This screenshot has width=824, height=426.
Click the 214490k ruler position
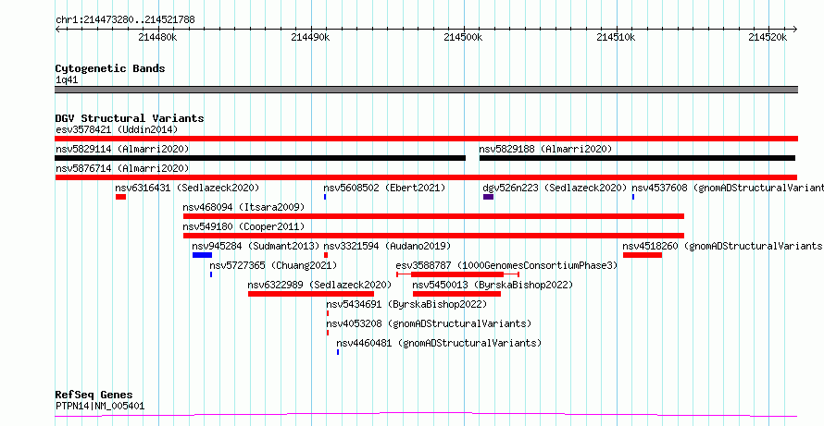[310, 37]
